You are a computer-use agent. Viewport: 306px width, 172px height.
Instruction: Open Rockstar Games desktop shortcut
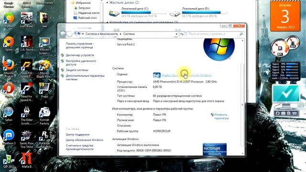(44, 139)
